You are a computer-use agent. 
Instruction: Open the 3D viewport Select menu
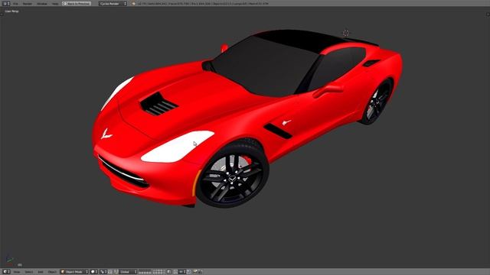point(29,272)
